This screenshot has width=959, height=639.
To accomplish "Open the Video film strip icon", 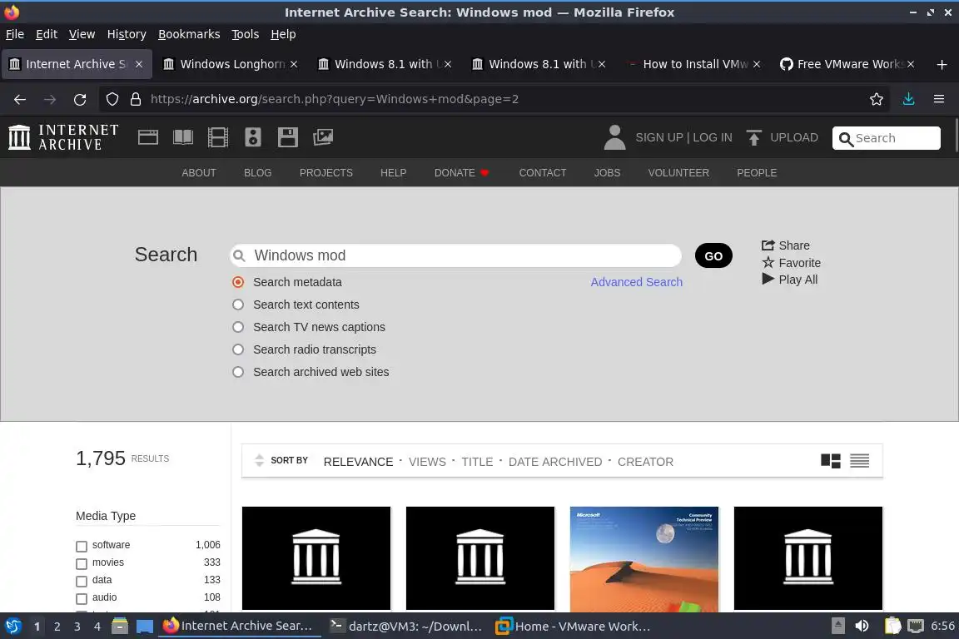I will (x=218, y=137).
